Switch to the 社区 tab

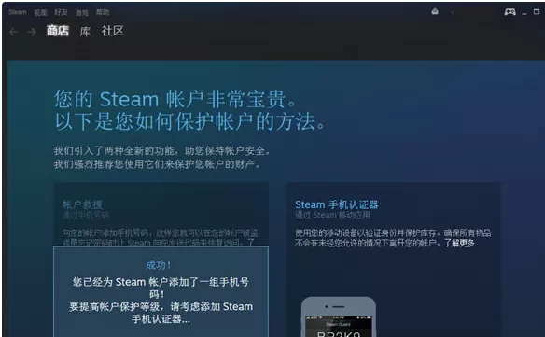(x=112, y=31)
